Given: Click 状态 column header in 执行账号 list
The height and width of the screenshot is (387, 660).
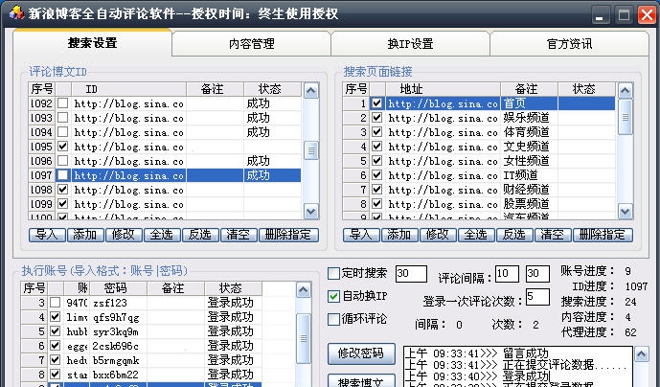Looking at the screenshot, I should [233, 288].
